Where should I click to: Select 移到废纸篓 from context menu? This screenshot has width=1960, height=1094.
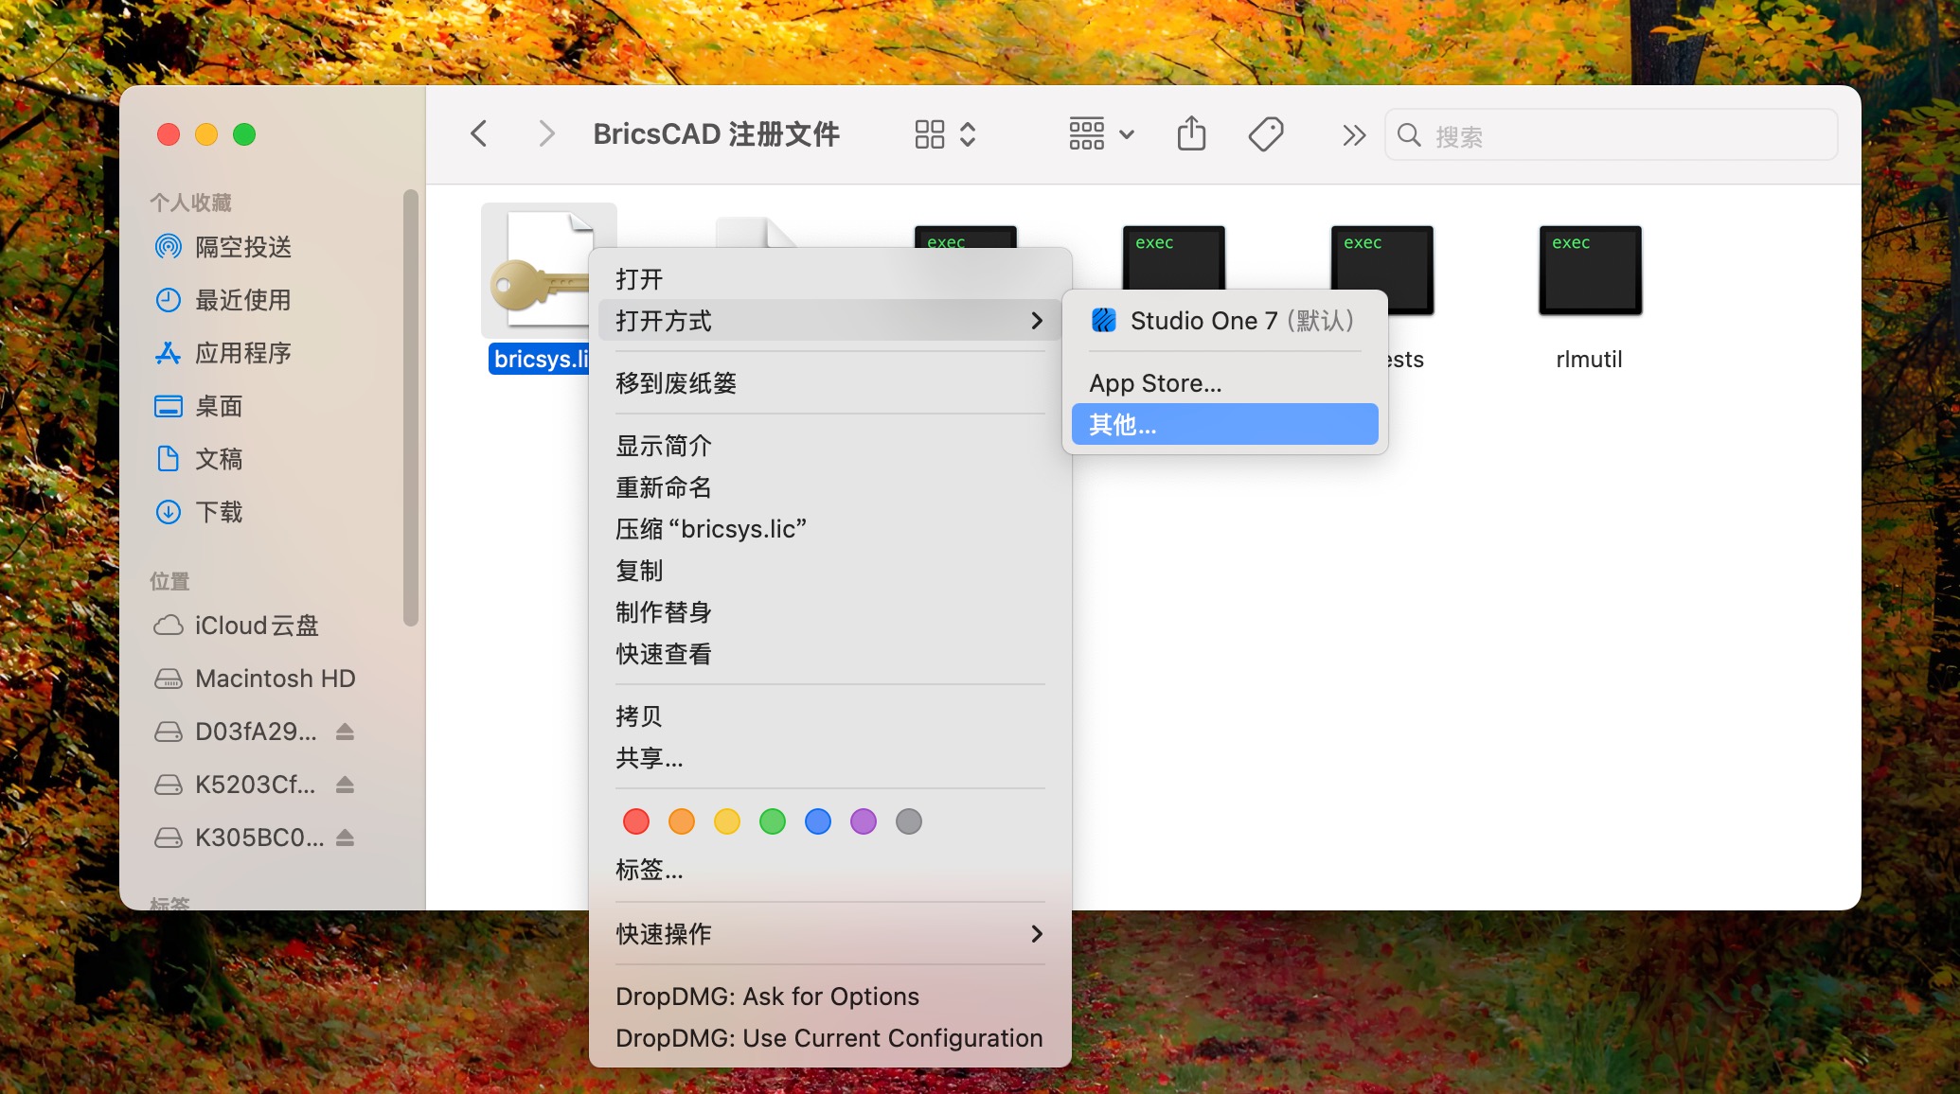coord(676,383)
